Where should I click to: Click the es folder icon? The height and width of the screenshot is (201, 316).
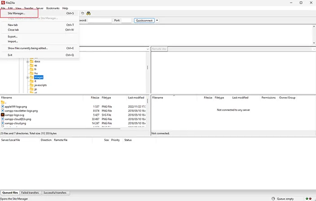[31, 65]
